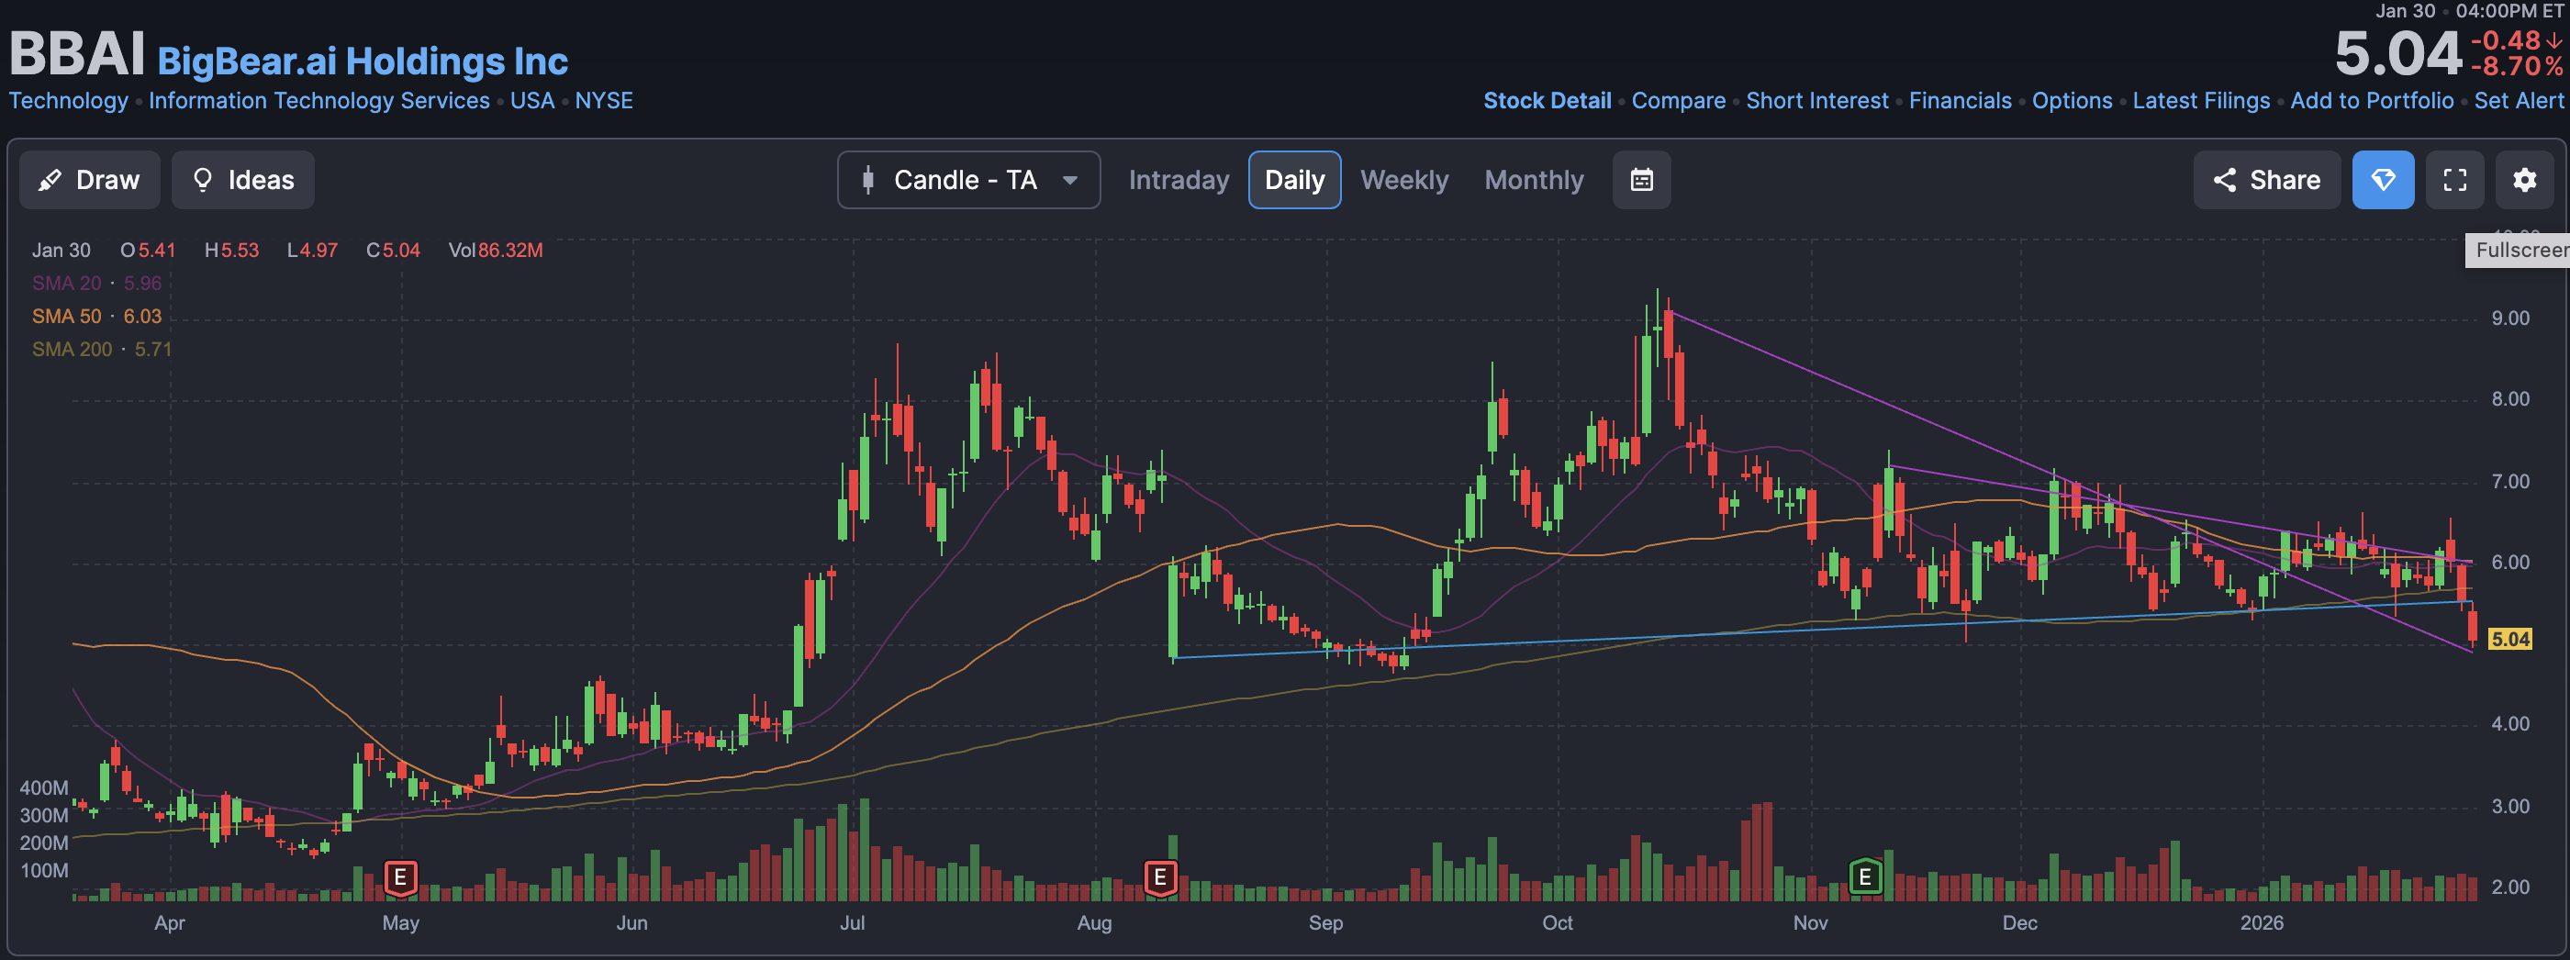Click the NYSE exchange link

604,101
